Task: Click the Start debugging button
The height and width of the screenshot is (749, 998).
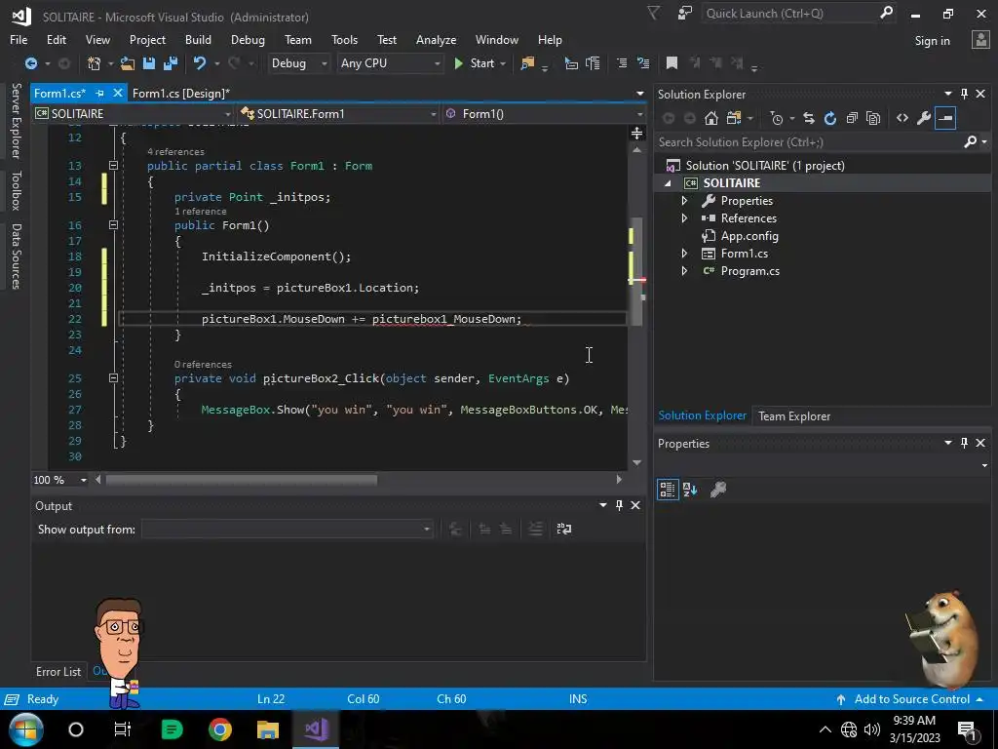Action: pos(475,63)
